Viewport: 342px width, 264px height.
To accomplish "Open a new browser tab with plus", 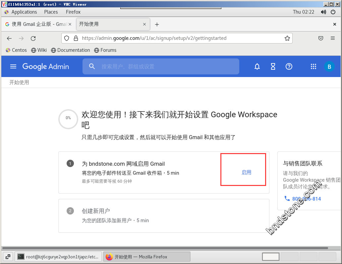I will (157, 25).
